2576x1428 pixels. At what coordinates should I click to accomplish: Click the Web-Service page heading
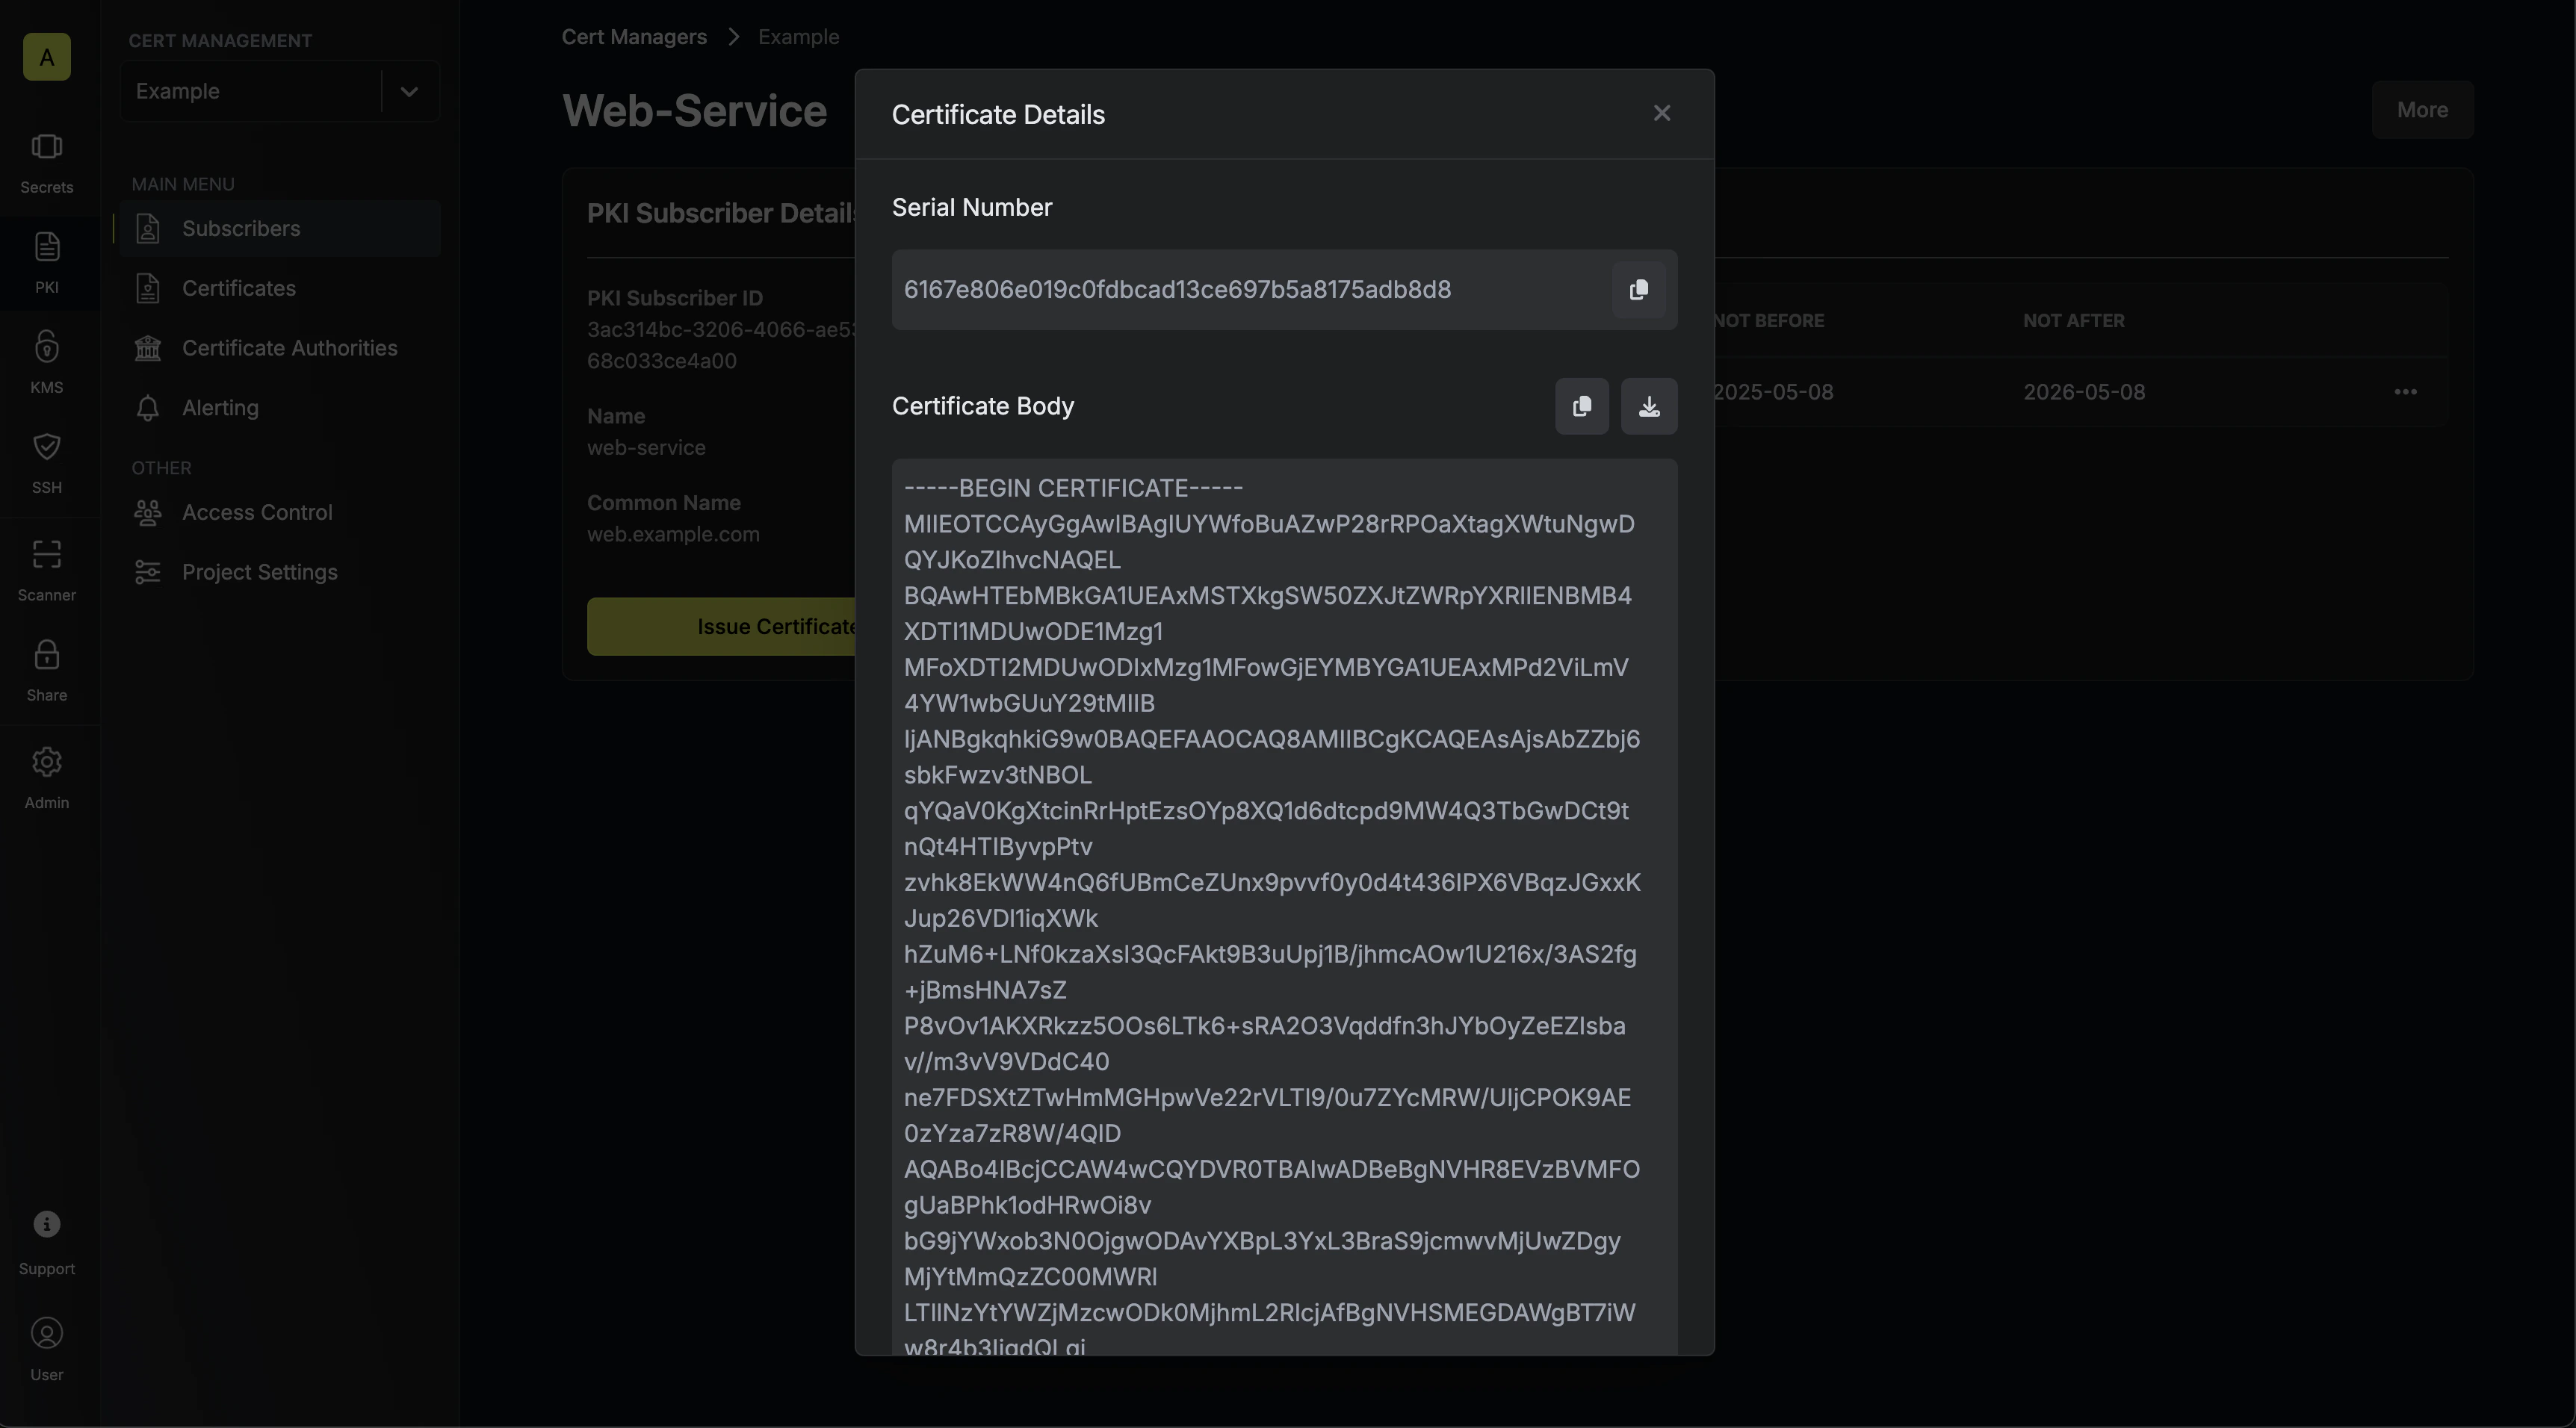tap(694, 111)
